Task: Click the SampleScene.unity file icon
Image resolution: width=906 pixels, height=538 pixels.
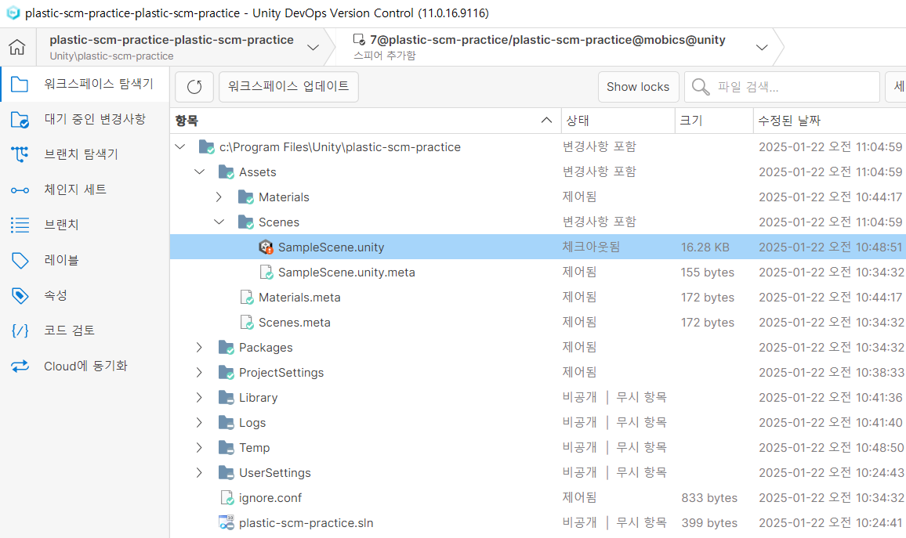Action: pos(266,247)
